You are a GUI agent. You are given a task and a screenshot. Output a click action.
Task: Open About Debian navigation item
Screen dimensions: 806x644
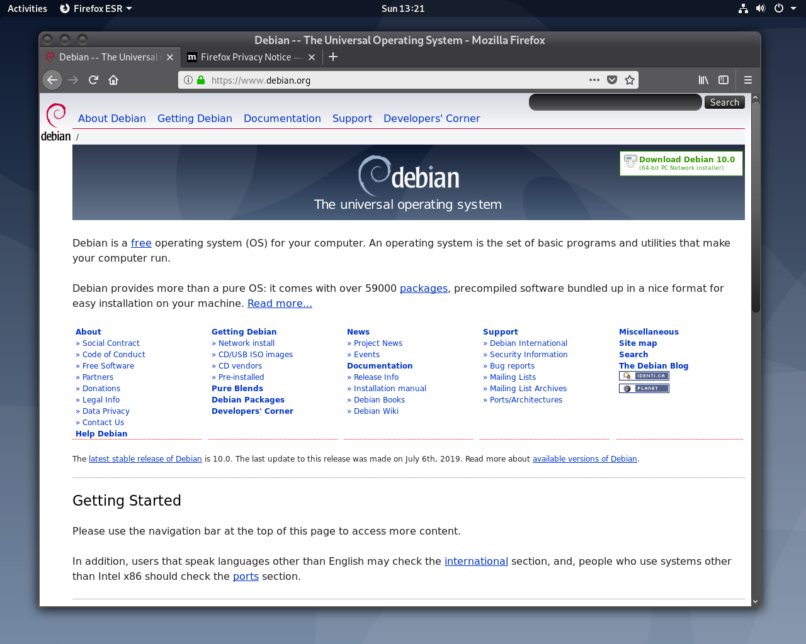click(x=112, y=118)
